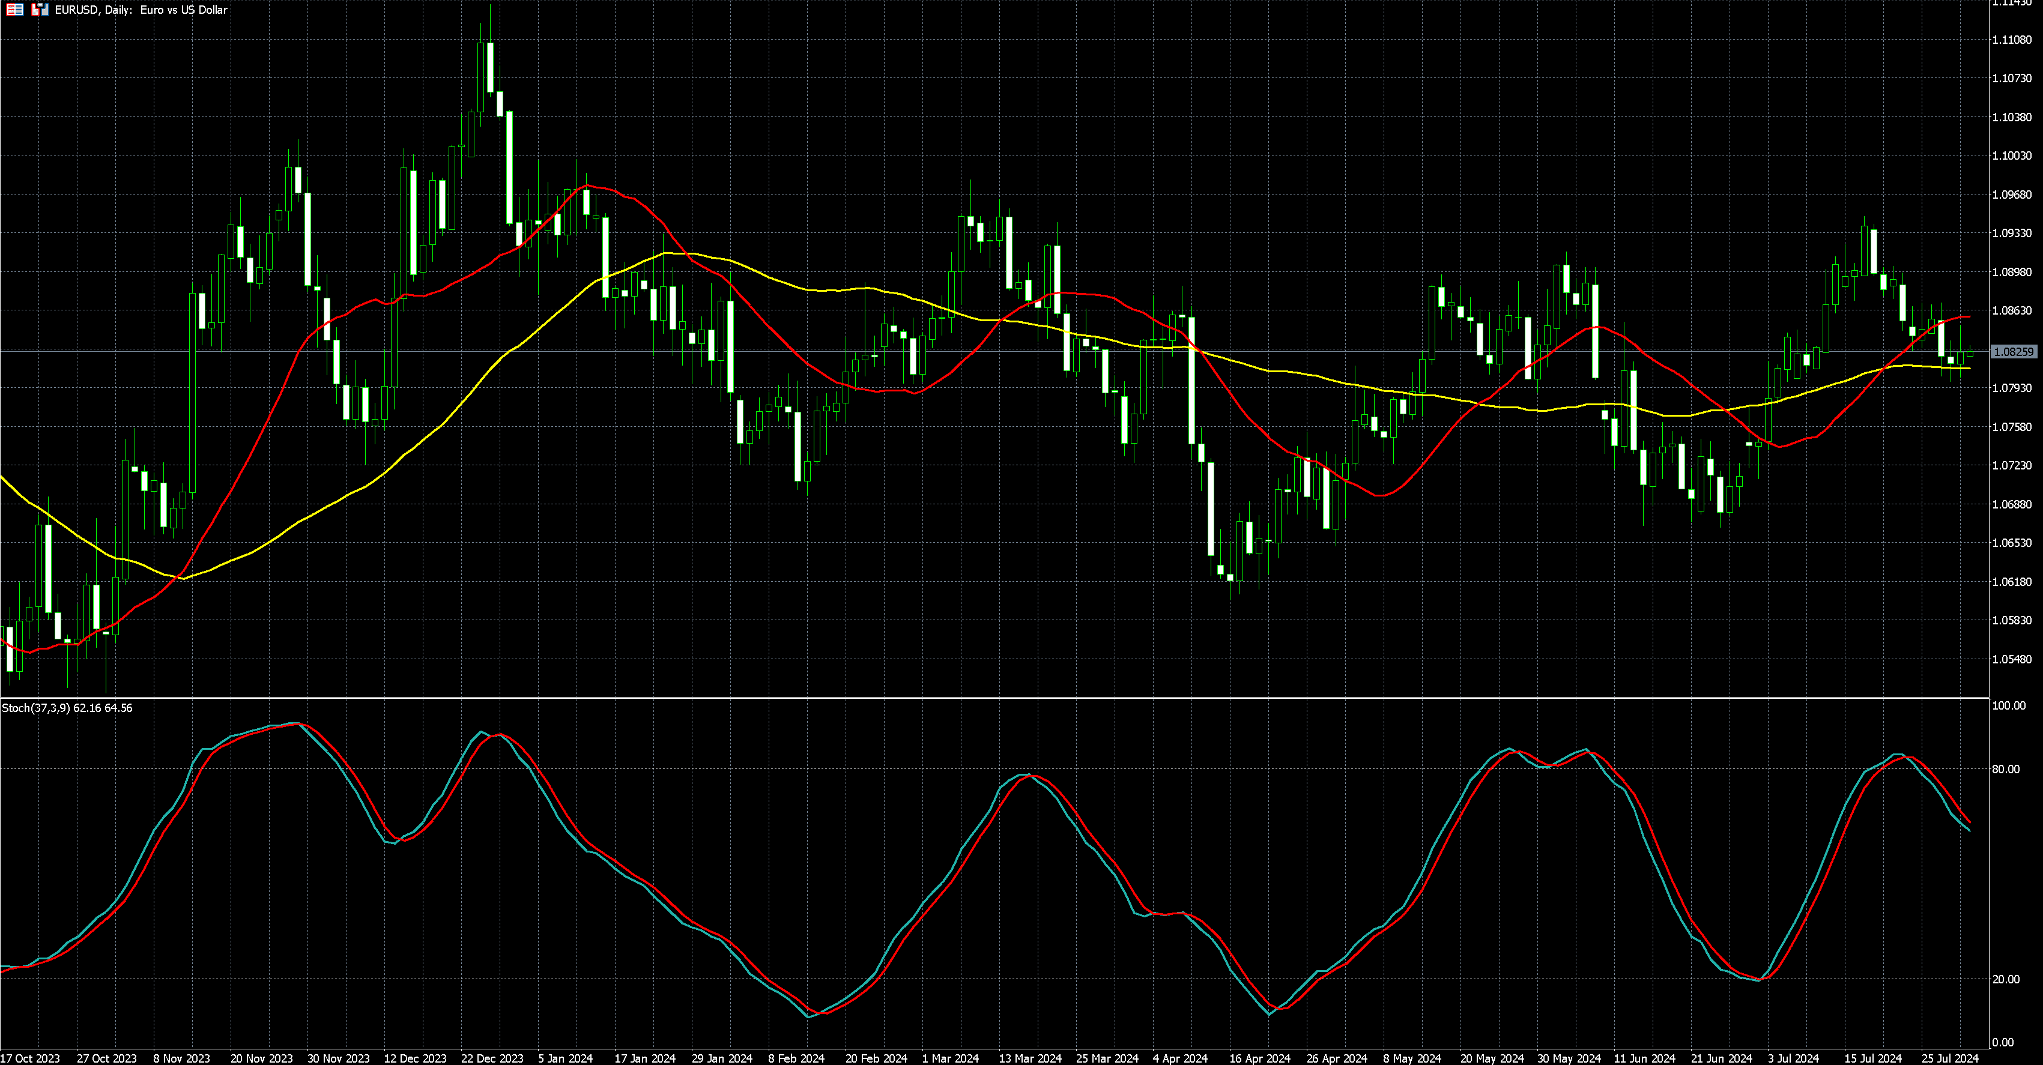Click the Stoch(37,3,9) indicator label

35,707
